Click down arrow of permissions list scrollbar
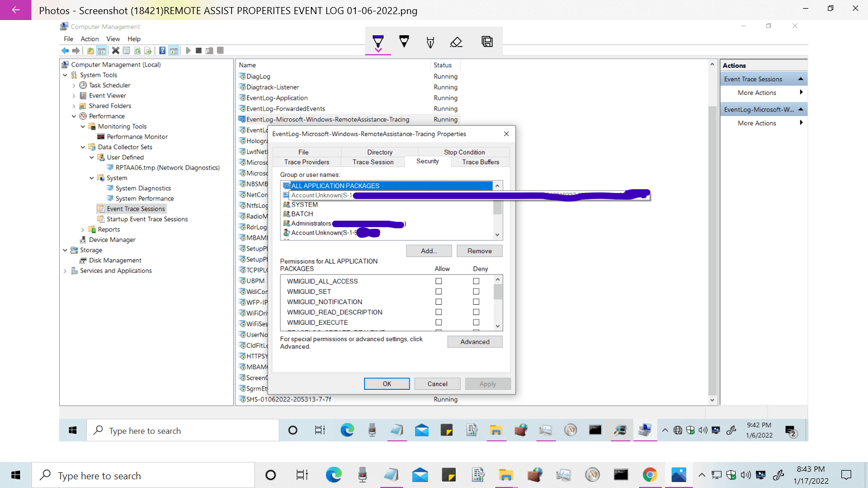The width and height of the screenshot is (868, 488). (x=497, y=326)
